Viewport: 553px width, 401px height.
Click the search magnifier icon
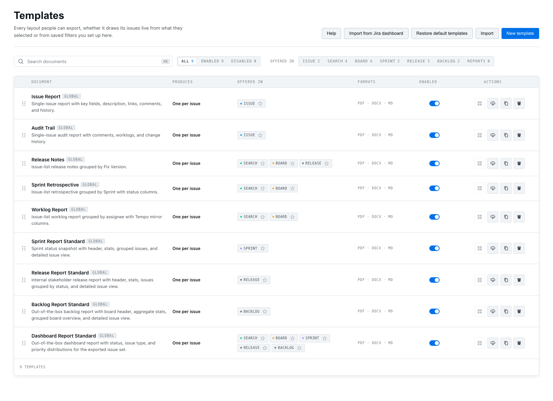(21, 61)
